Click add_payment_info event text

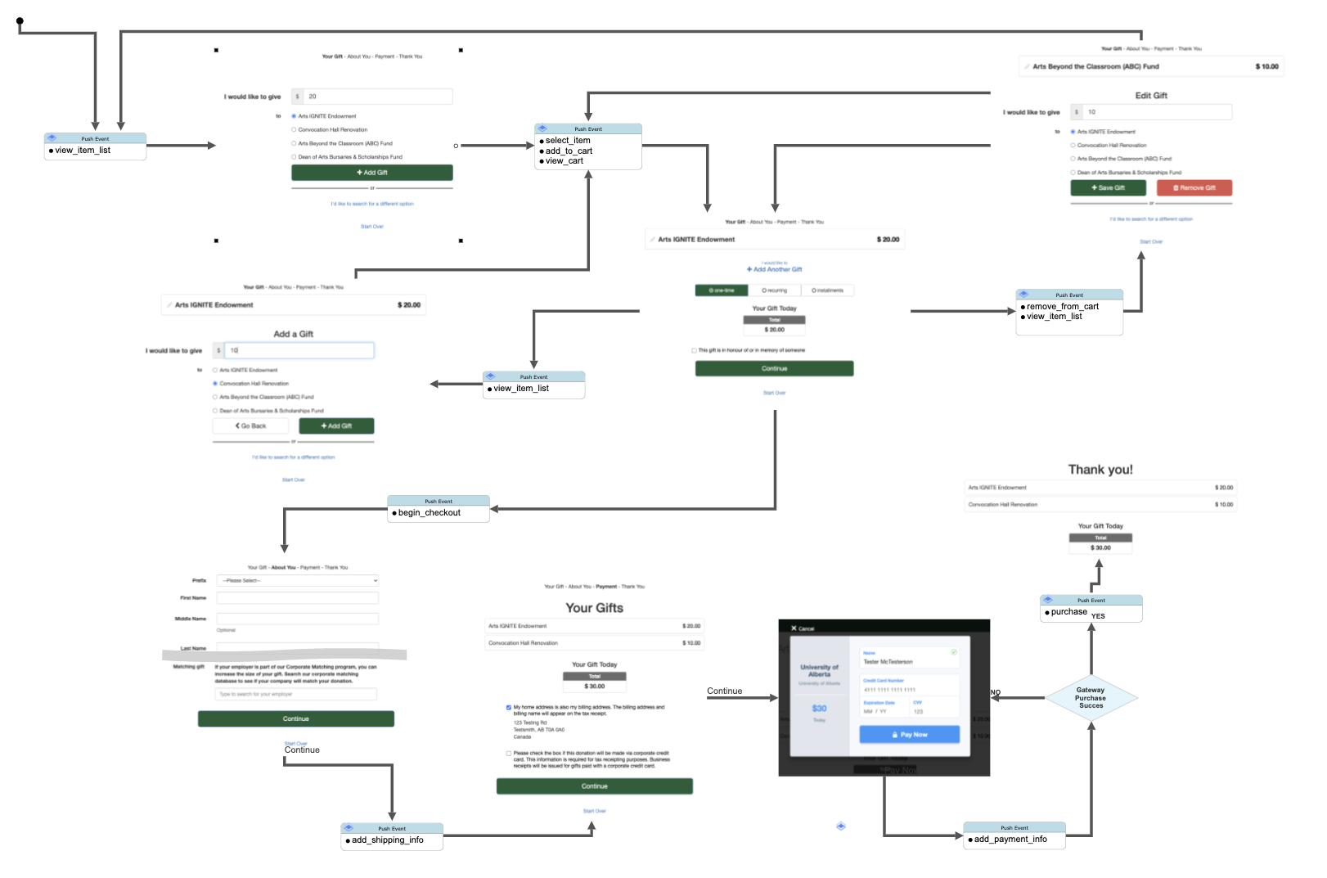tap(1010, 840)
